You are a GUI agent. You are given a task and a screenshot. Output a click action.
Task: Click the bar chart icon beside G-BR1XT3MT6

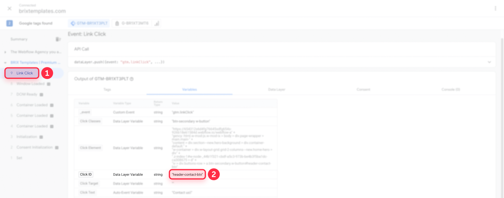click(157, 23)
